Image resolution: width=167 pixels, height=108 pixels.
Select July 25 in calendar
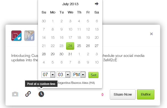(79, 46)
